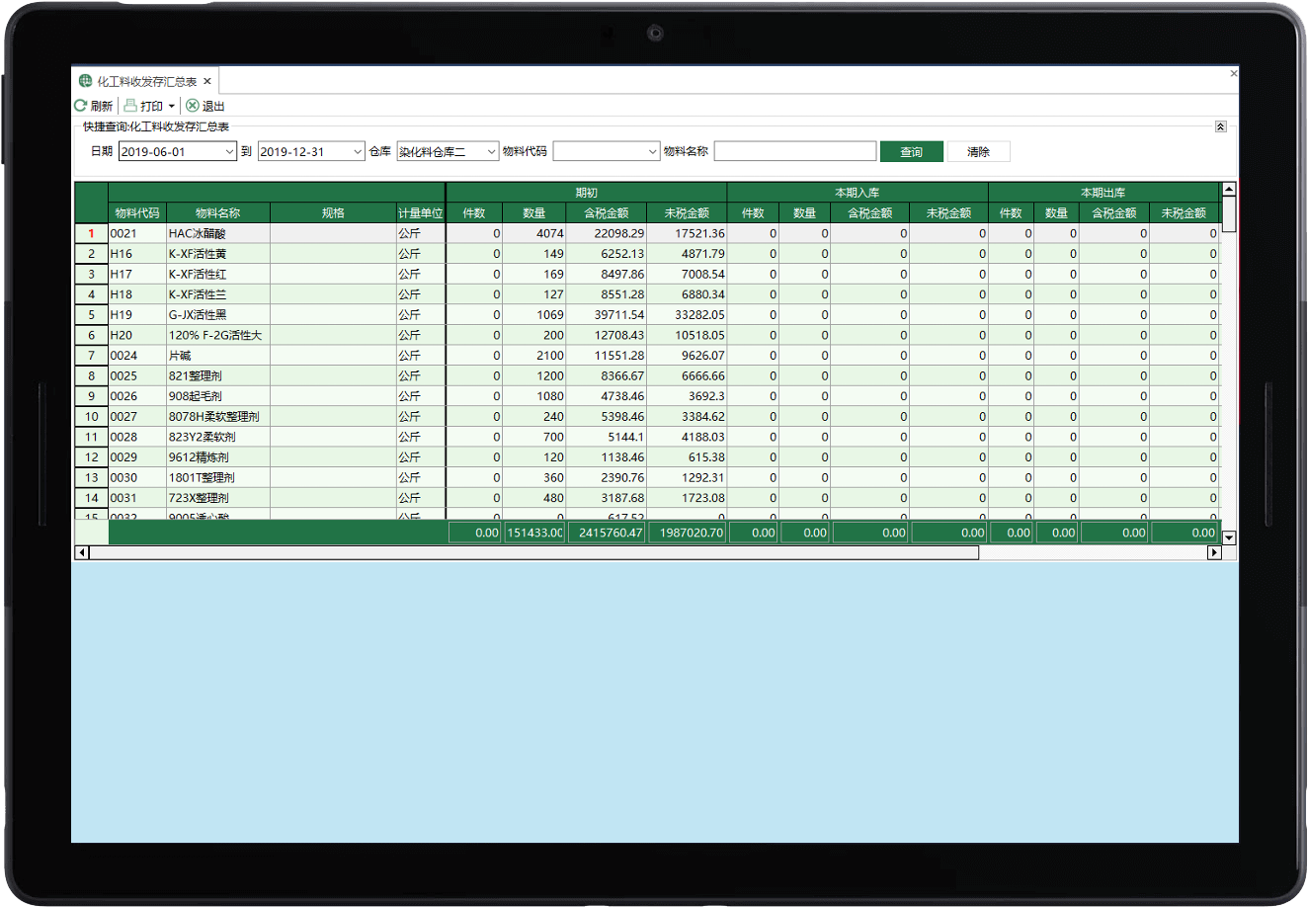
Task: Select the G-JX活性黑 cell
Action: click(218, 315)
